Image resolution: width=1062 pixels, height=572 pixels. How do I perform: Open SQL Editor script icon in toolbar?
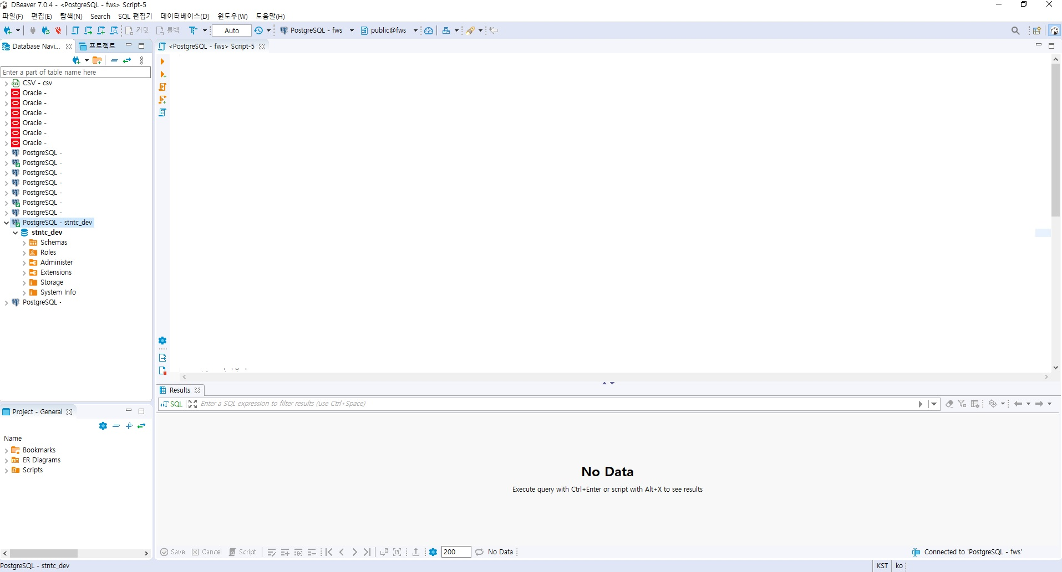coord(75,30)
